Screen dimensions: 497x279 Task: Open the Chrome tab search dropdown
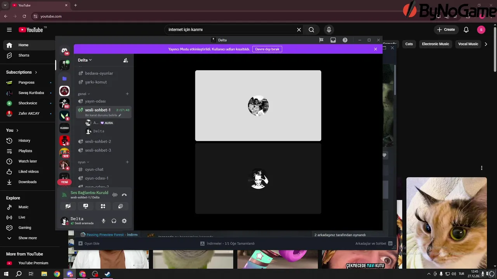[x=5, y=5]
